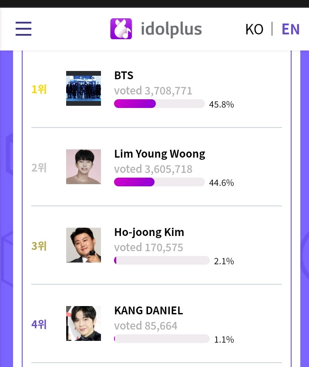This screenshot has width=309, height=367.
Task: Select Ho-joong Kim's profile picture
Action: [83, 245]
